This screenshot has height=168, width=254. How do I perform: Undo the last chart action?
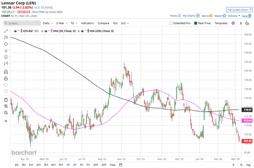point(6,85)
